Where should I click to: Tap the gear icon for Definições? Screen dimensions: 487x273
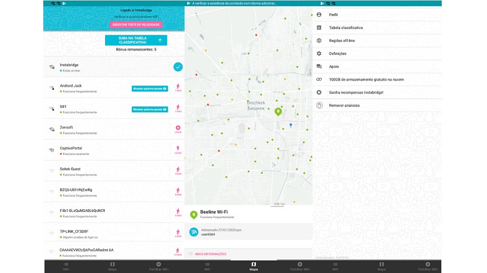(319, 53)
